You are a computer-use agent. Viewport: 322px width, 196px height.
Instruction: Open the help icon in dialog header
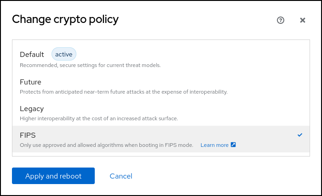281,20
